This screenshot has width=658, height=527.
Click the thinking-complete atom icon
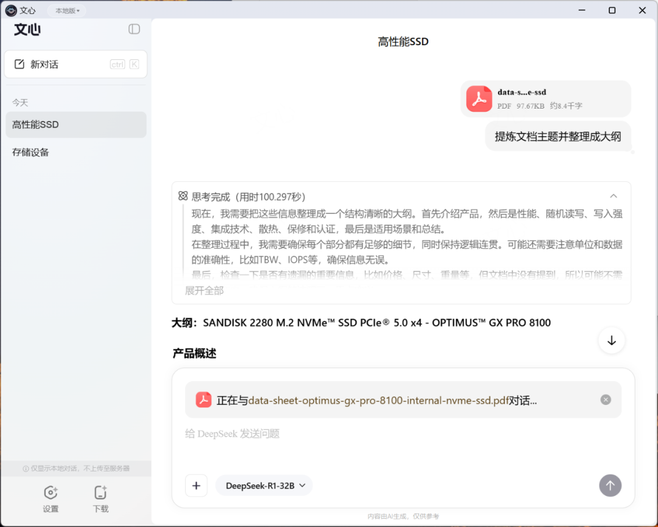183,196
